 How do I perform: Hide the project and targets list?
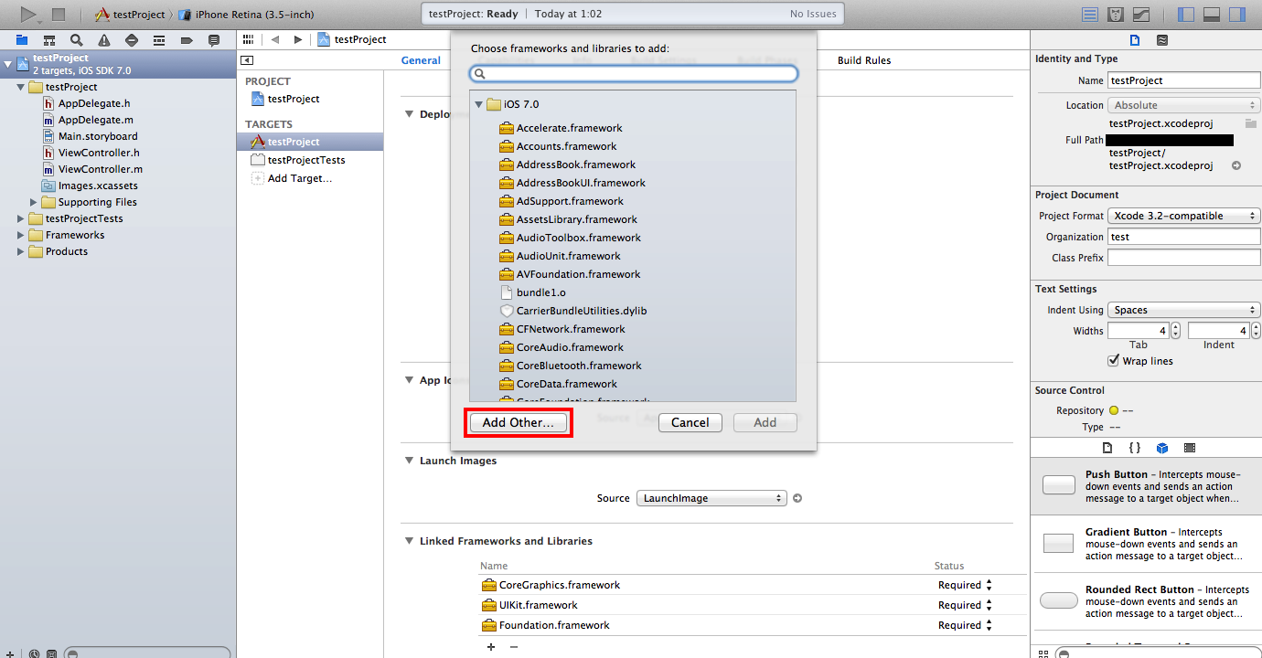click(247, 60)
